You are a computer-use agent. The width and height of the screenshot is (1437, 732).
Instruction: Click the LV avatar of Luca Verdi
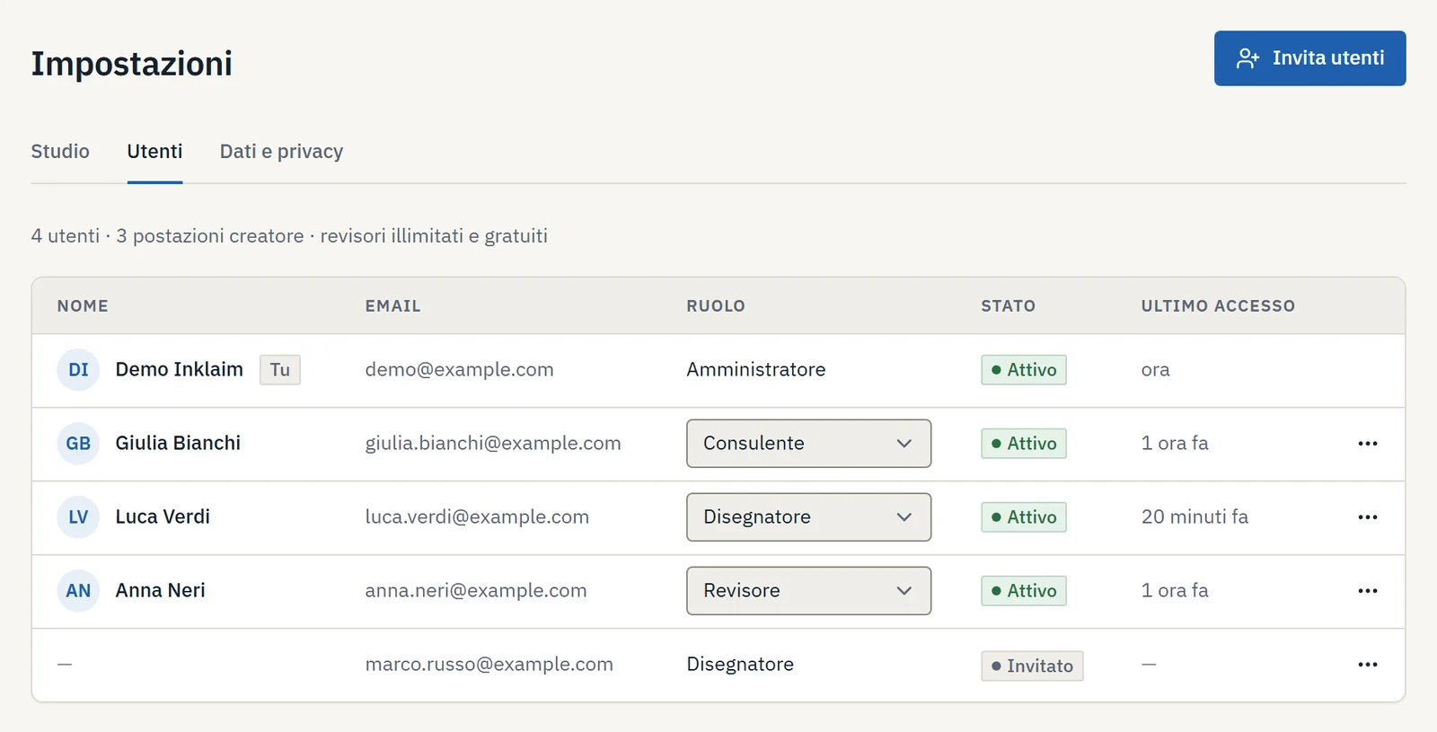[x=78, y=517]
